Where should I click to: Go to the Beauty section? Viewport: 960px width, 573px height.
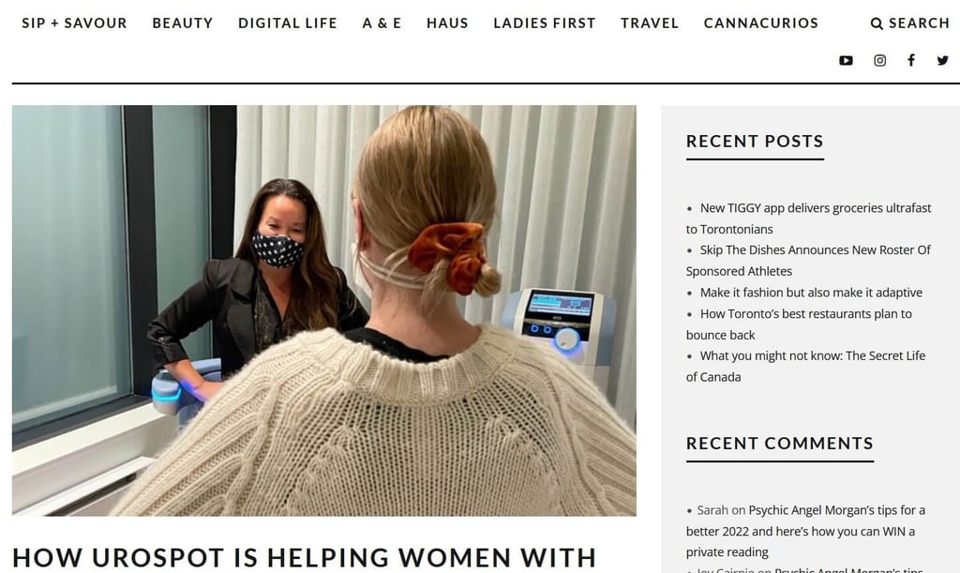183,23
